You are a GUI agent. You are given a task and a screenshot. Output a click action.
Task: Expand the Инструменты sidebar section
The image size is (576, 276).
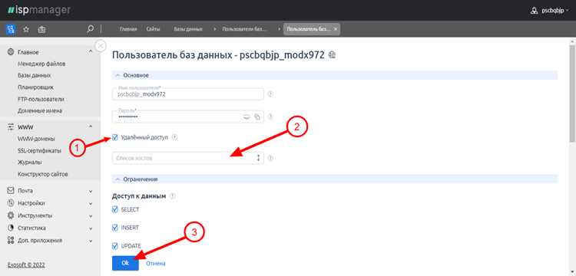coord(91,216)
